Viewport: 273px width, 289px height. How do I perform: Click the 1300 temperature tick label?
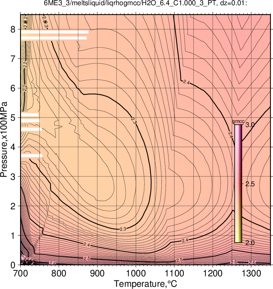(x=251, y=273)
